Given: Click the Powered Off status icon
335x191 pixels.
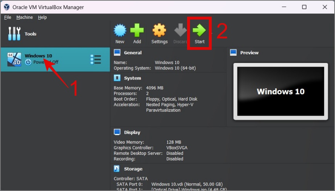Looking at the screenshot, I should tap(28, 62).
